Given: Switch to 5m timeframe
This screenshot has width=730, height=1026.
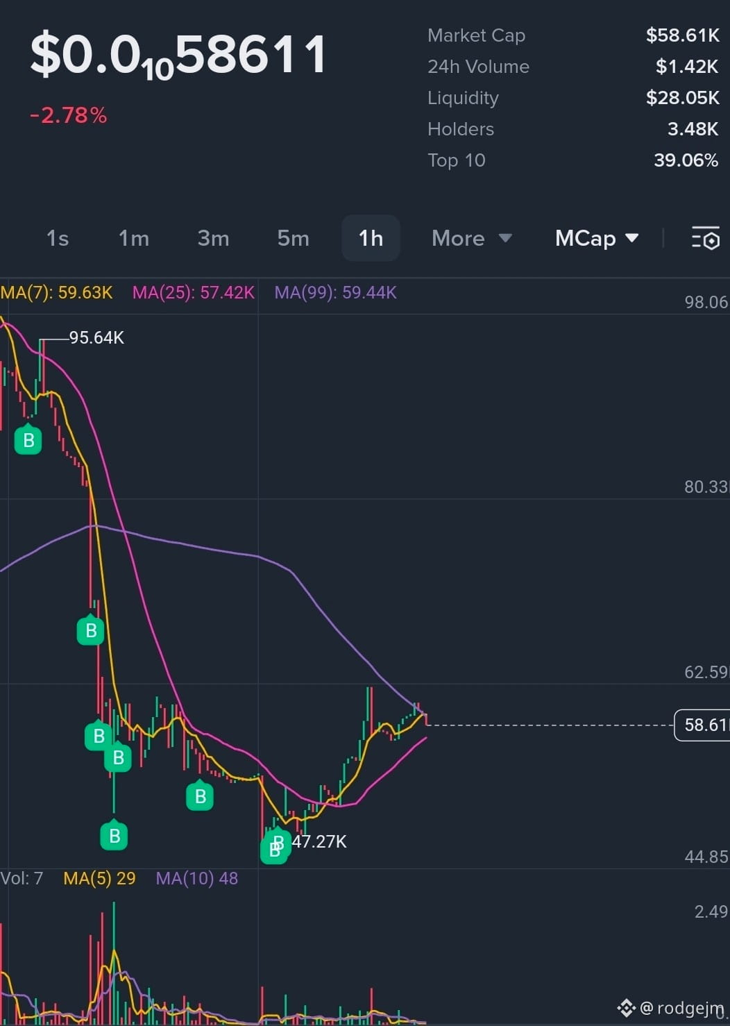Looking at the screenshot, I should [293, 238].
